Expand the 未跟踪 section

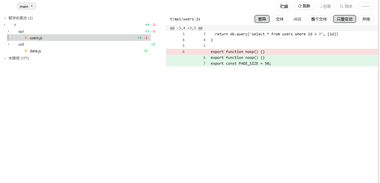5,58
